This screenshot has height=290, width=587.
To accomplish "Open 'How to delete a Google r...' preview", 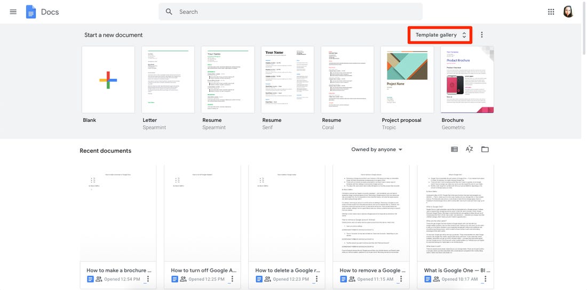I will pos(287,213).
